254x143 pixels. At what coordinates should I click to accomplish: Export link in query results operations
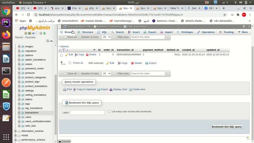(103, 89)
